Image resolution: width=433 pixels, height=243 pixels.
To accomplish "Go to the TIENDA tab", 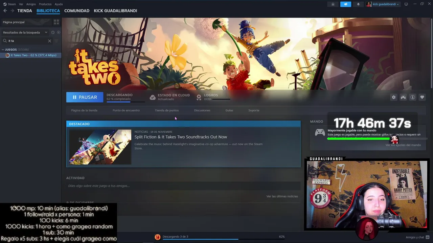I will (25, 11).
